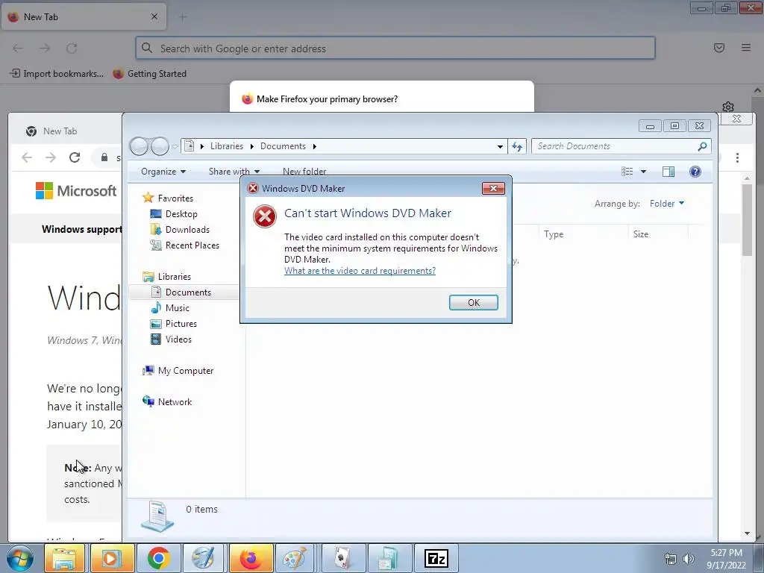The width and height of the screenshot is (764, 573).
Task: Click the Chrome forward arrow
Action: point(51,157)
